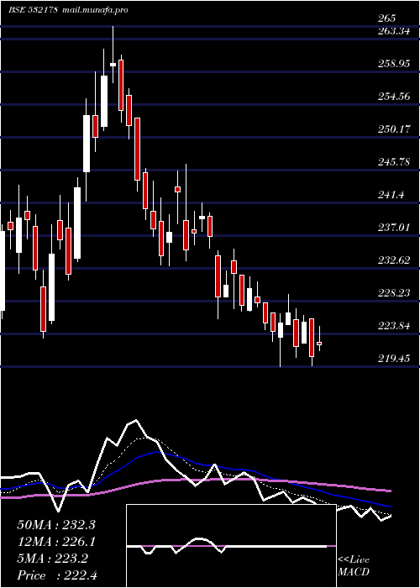The width and height of the screenshot is (420, 588).
Task: Click the '50MA : 232.3' readout
Action: (56, 525)
